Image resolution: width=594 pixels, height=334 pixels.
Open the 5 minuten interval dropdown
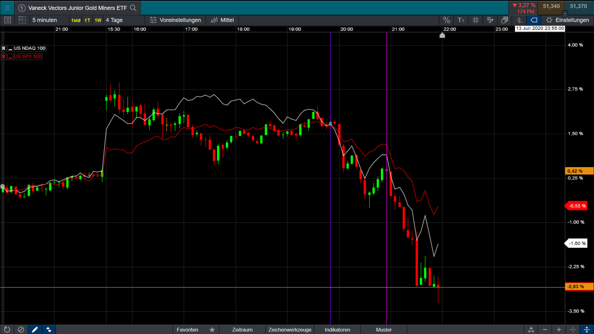[x=45, y=20]
